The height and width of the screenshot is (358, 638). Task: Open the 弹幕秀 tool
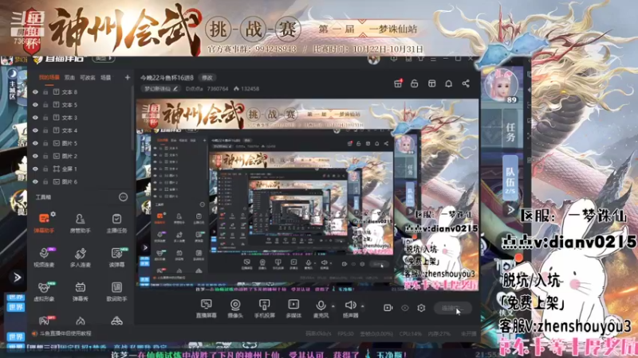click(81, 290)
